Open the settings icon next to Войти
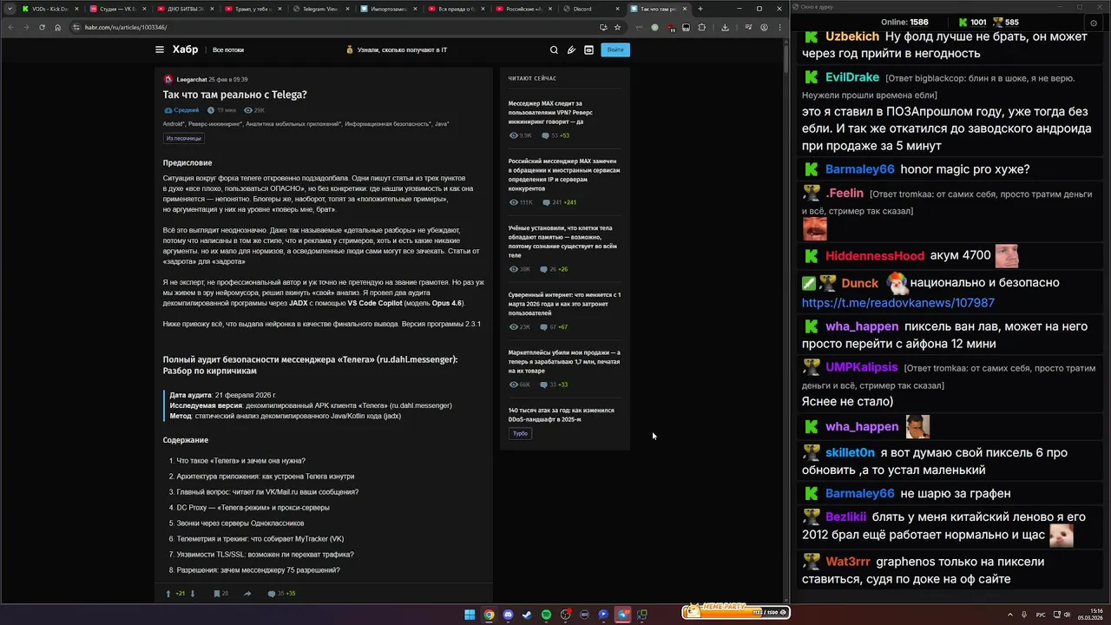1111x625 pixels. [x=588, y=49]
